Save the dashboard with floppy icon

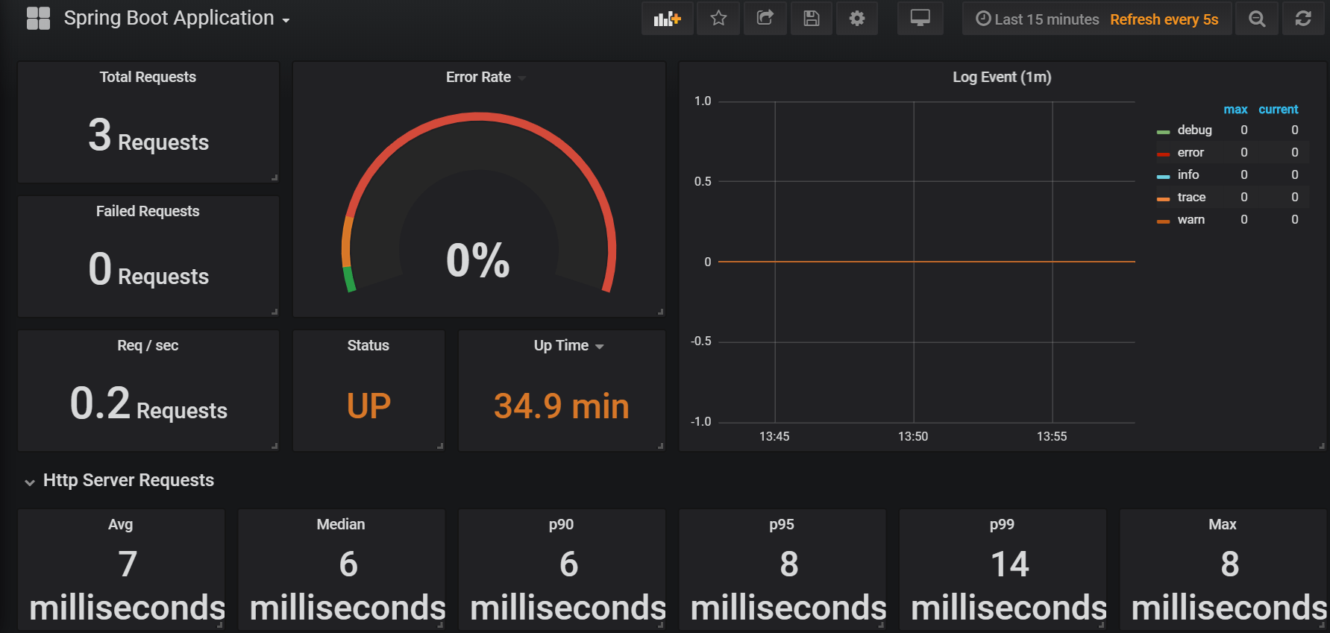pos(812,19)
